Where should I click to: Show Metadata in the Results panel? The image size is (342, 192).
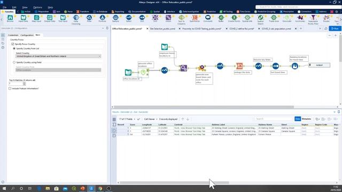(306, 119)
